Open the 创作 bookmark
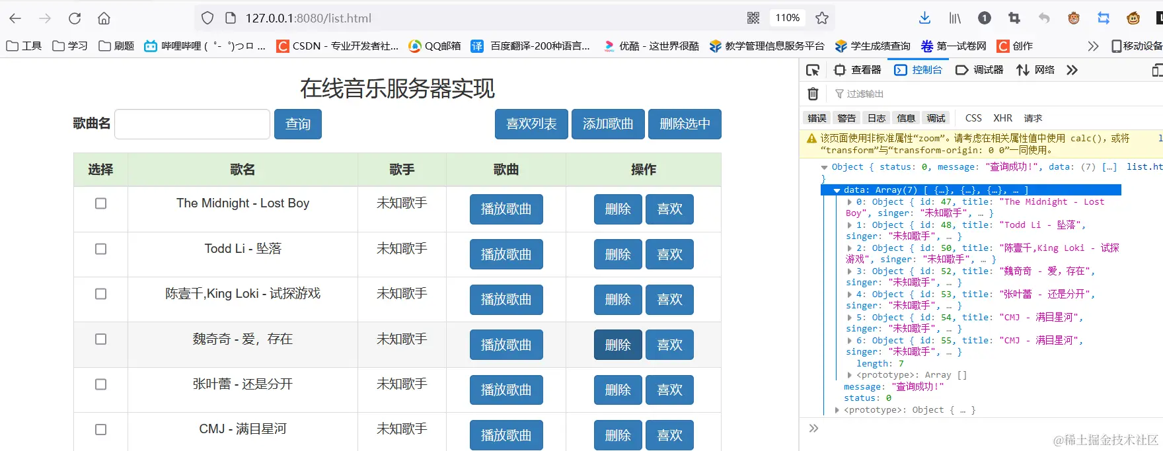This screenshot has width=1163, height=451. pos(1015,46)
